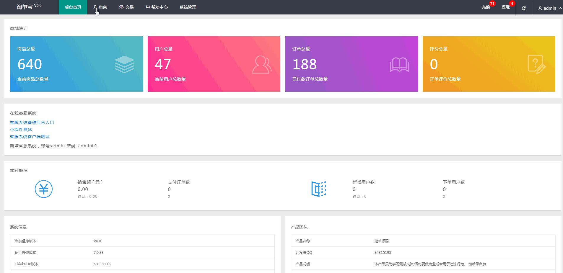This screenshot has height=273, width=563.
Task: Click the yen currency circle icon
Action: (44, 189)
